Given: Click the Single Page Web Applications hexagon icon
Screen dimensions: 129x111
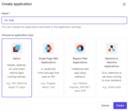Looking at the screenshot, I should pos(48,48).
